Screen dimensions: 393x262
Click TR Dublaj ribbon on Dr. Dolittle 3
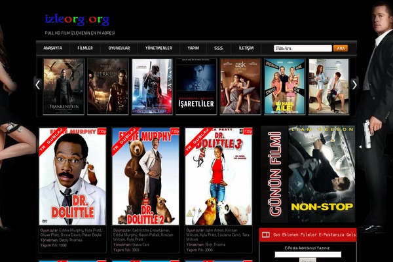tap(197, 141)
